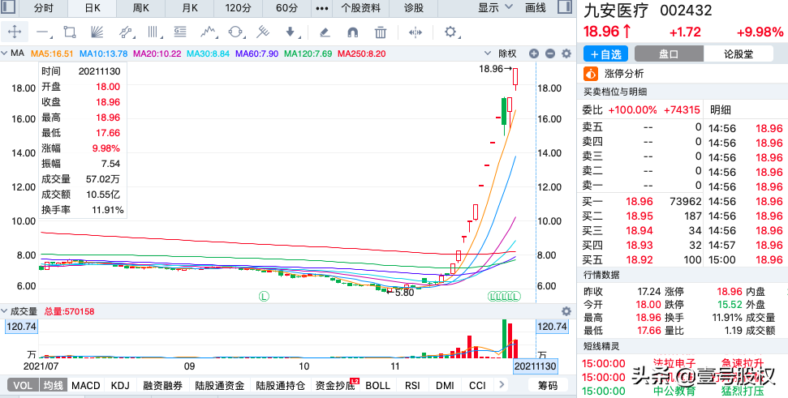788x398 pixels.
Task: Select the rectangle shape drawing tool
Action: pos(70,32)
